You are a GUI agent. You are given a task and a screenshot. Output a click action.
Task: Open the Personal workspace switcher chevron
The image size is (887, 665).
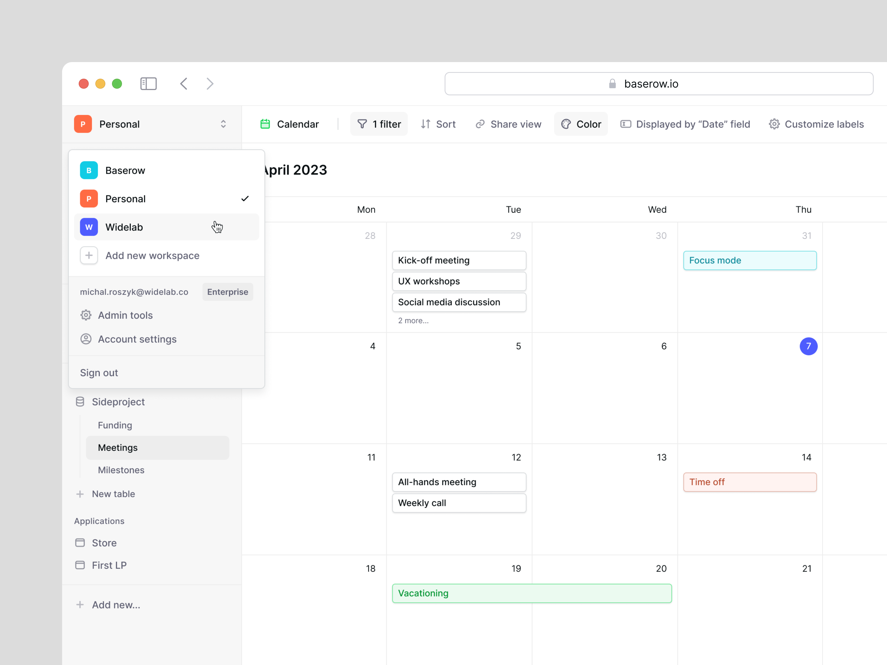coord(223,124)
